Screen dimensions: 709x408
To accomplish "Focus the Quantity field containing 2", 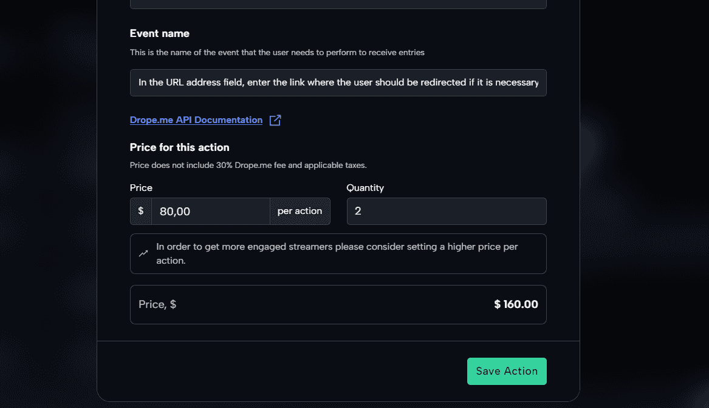I will point(447,211).
